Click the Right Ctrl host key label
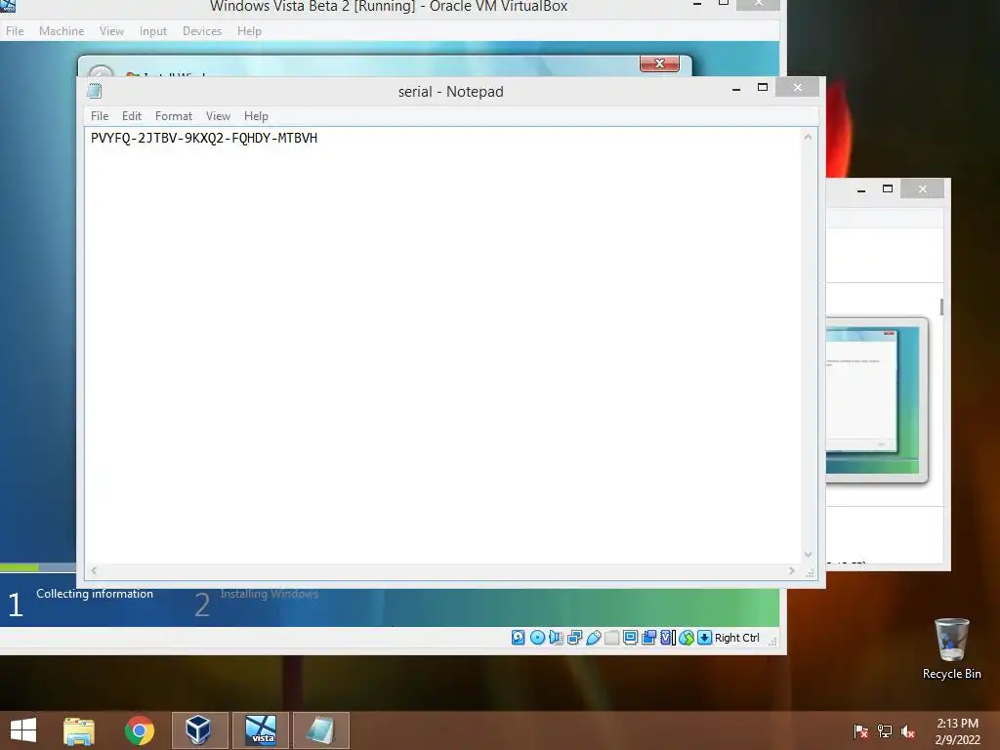1000x750 pixels. (736, 638)
